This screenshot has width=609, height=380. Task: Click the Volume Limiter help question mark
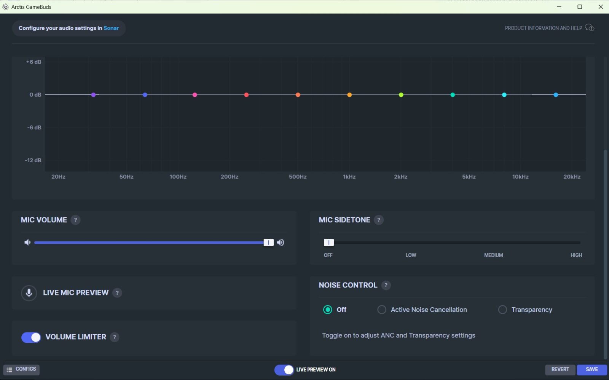point(114,337)
